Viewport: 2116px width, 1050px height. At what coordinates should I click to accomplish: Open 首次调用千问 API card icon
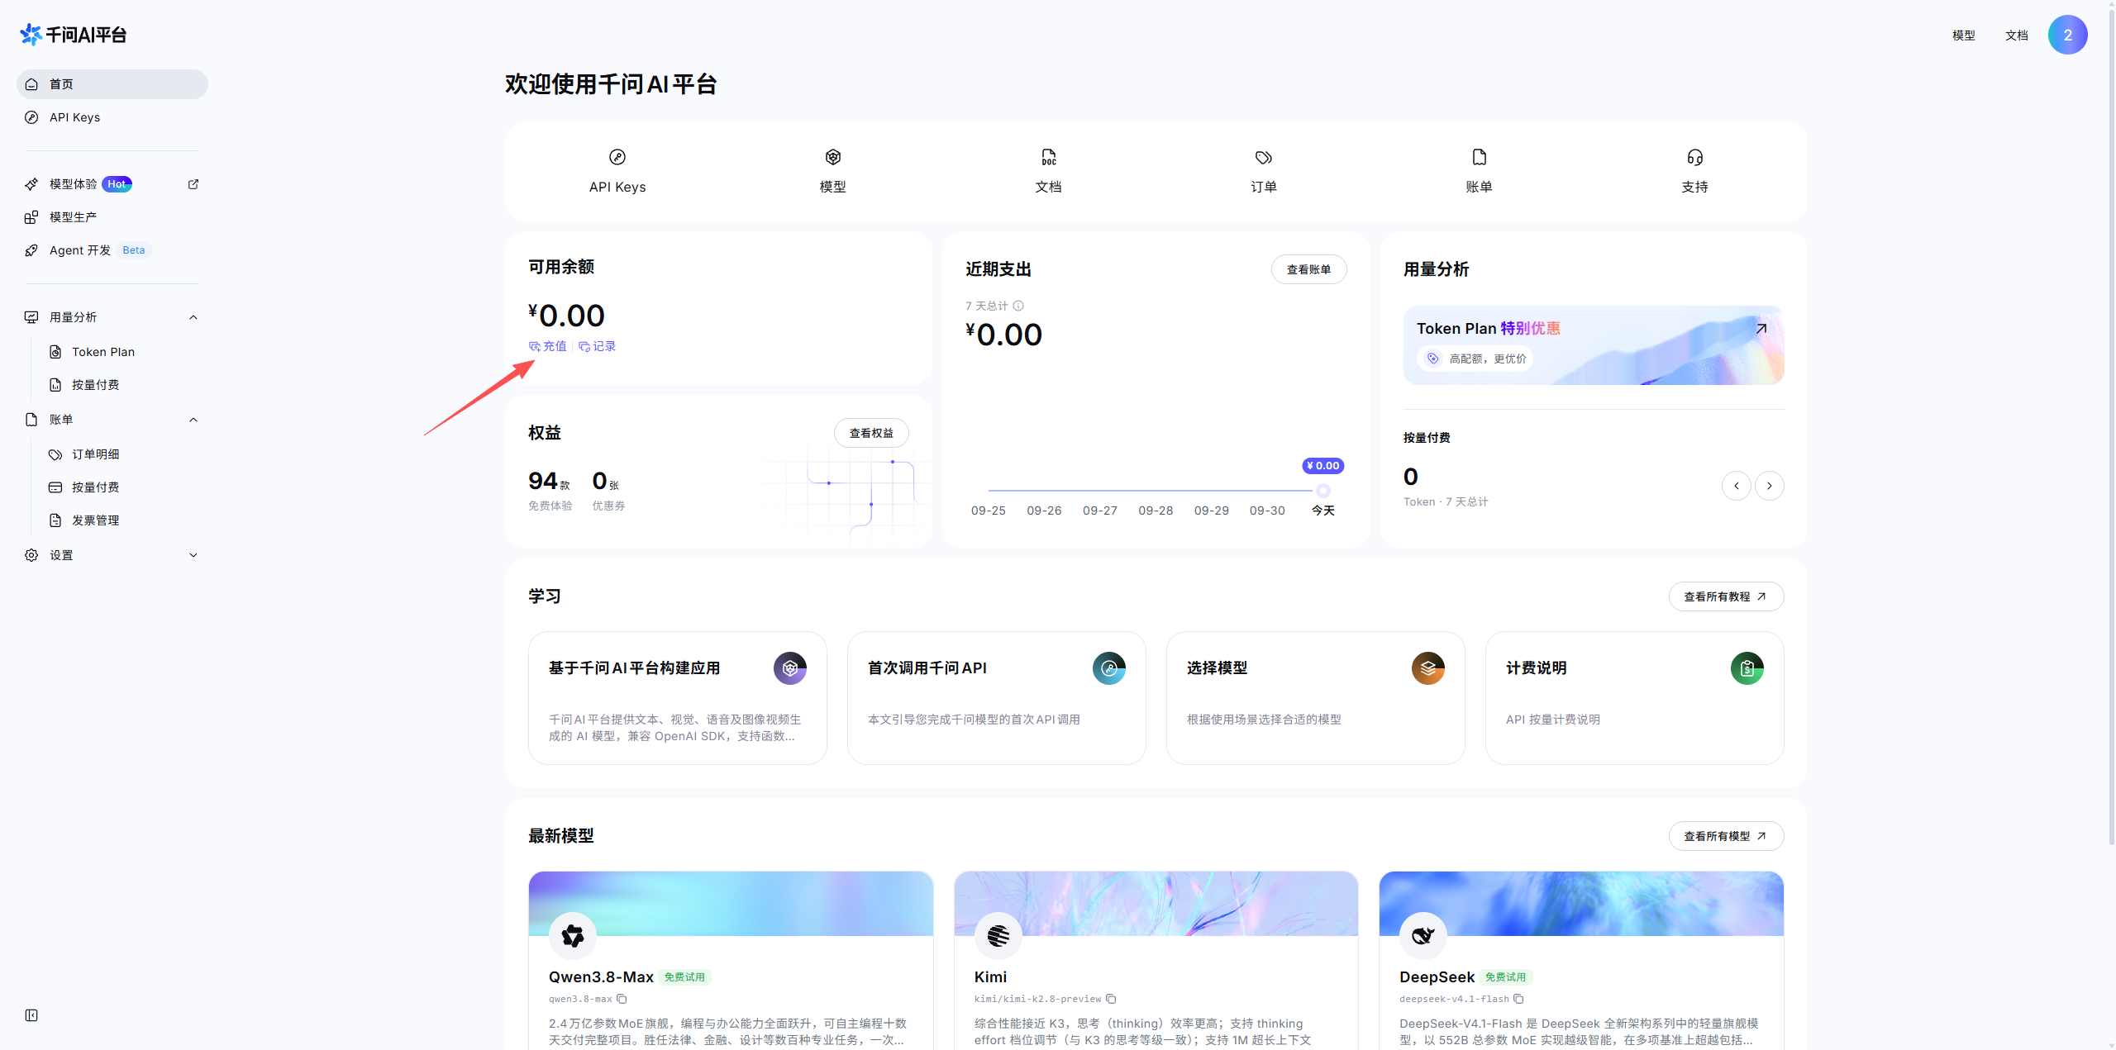click(x=1109, y=668)
